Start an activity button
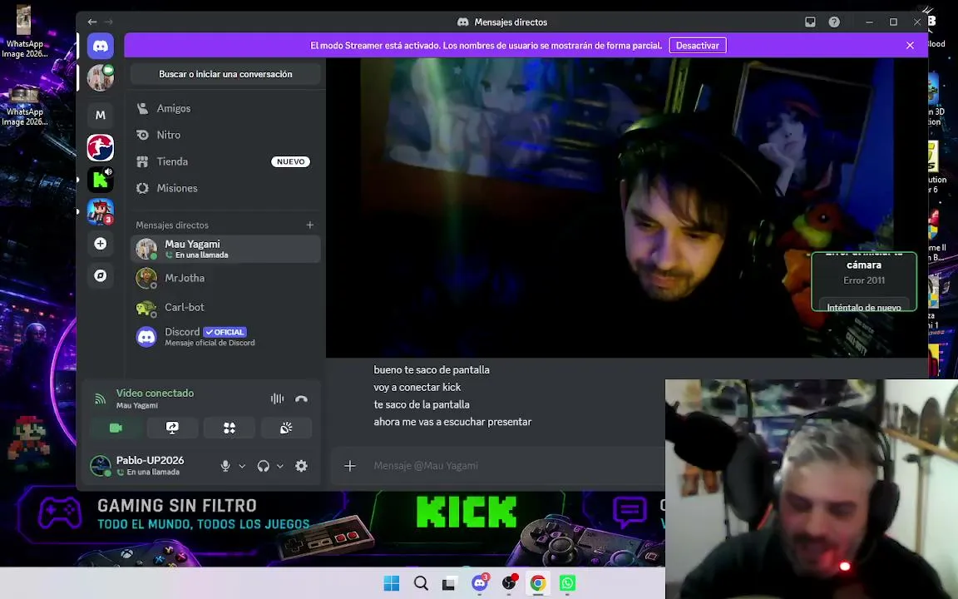The height and width of the screenshot is (599, 958). [230, 428]
